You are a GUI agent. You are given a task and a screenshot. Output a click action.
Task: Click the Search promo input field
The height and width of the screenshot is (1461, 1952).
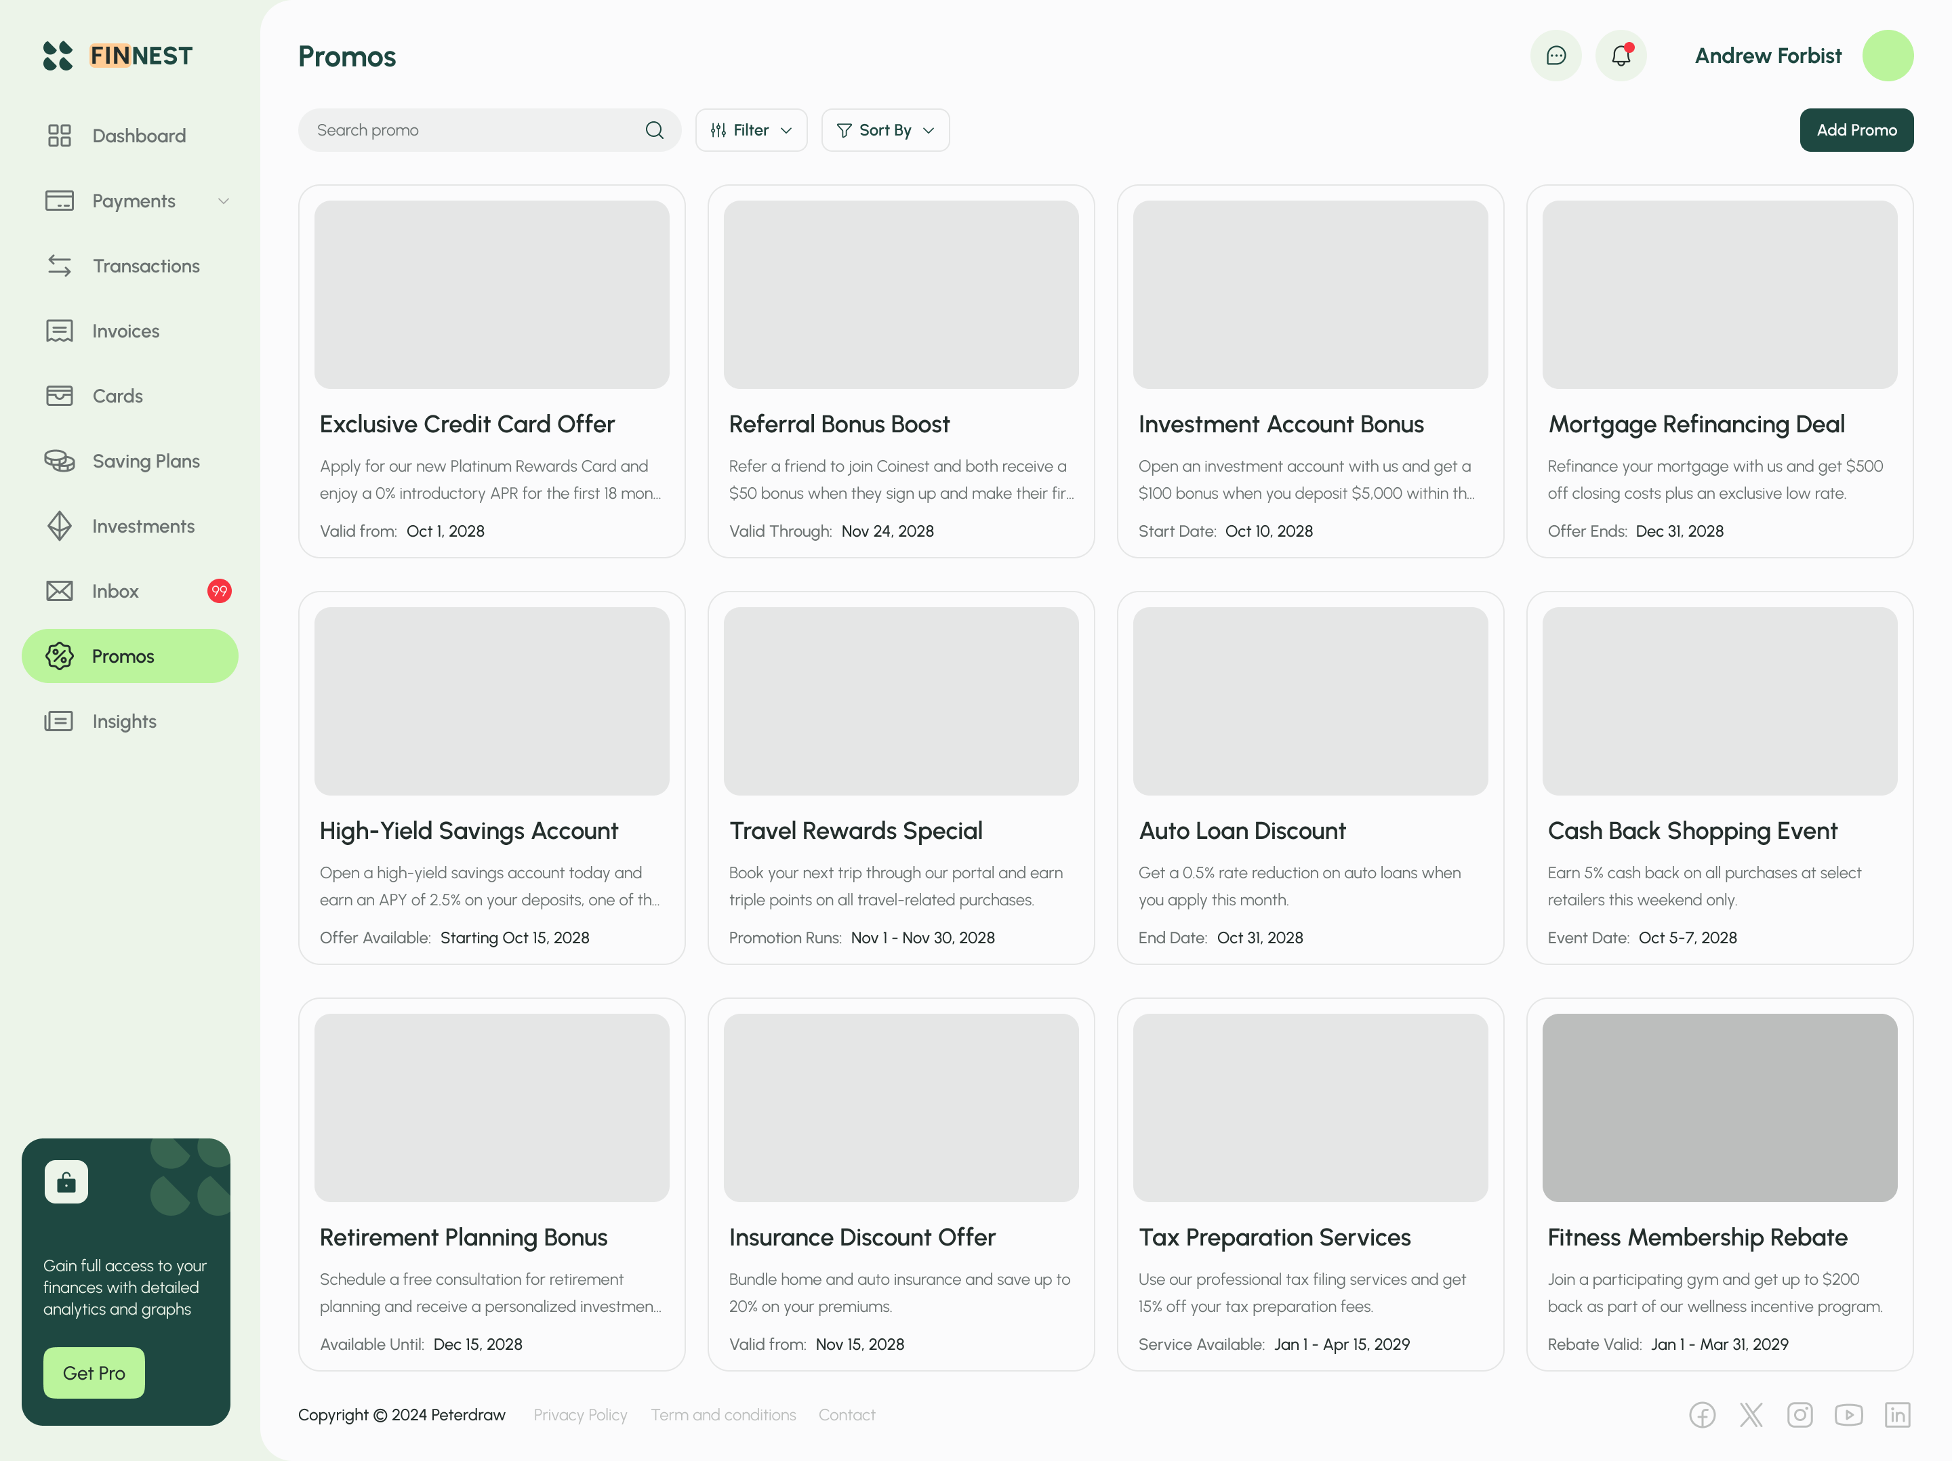[x=472, y=129]
